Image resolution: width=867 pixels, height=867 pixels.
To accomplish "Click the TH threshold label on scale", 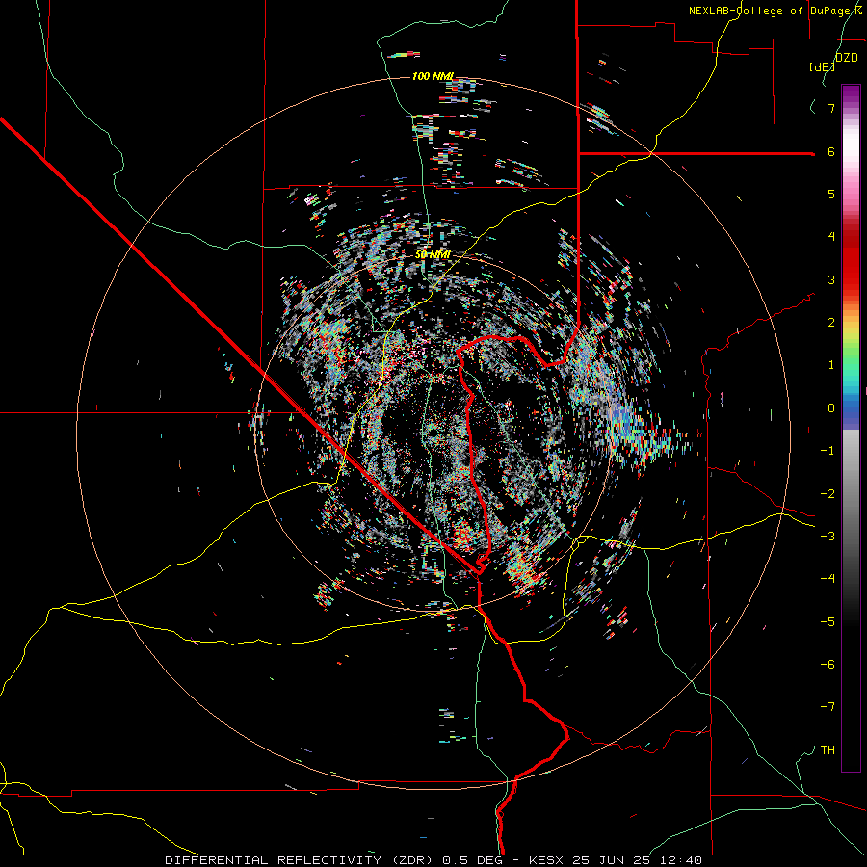I will click(828, 750).
